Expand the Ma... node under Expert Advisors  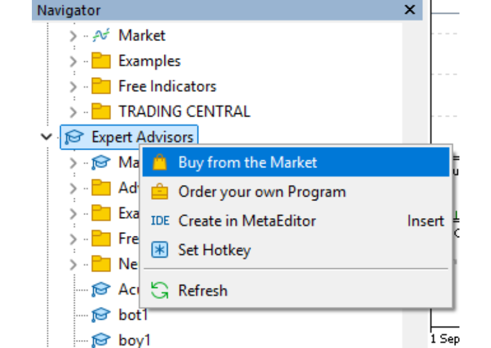tap(73, 163)
